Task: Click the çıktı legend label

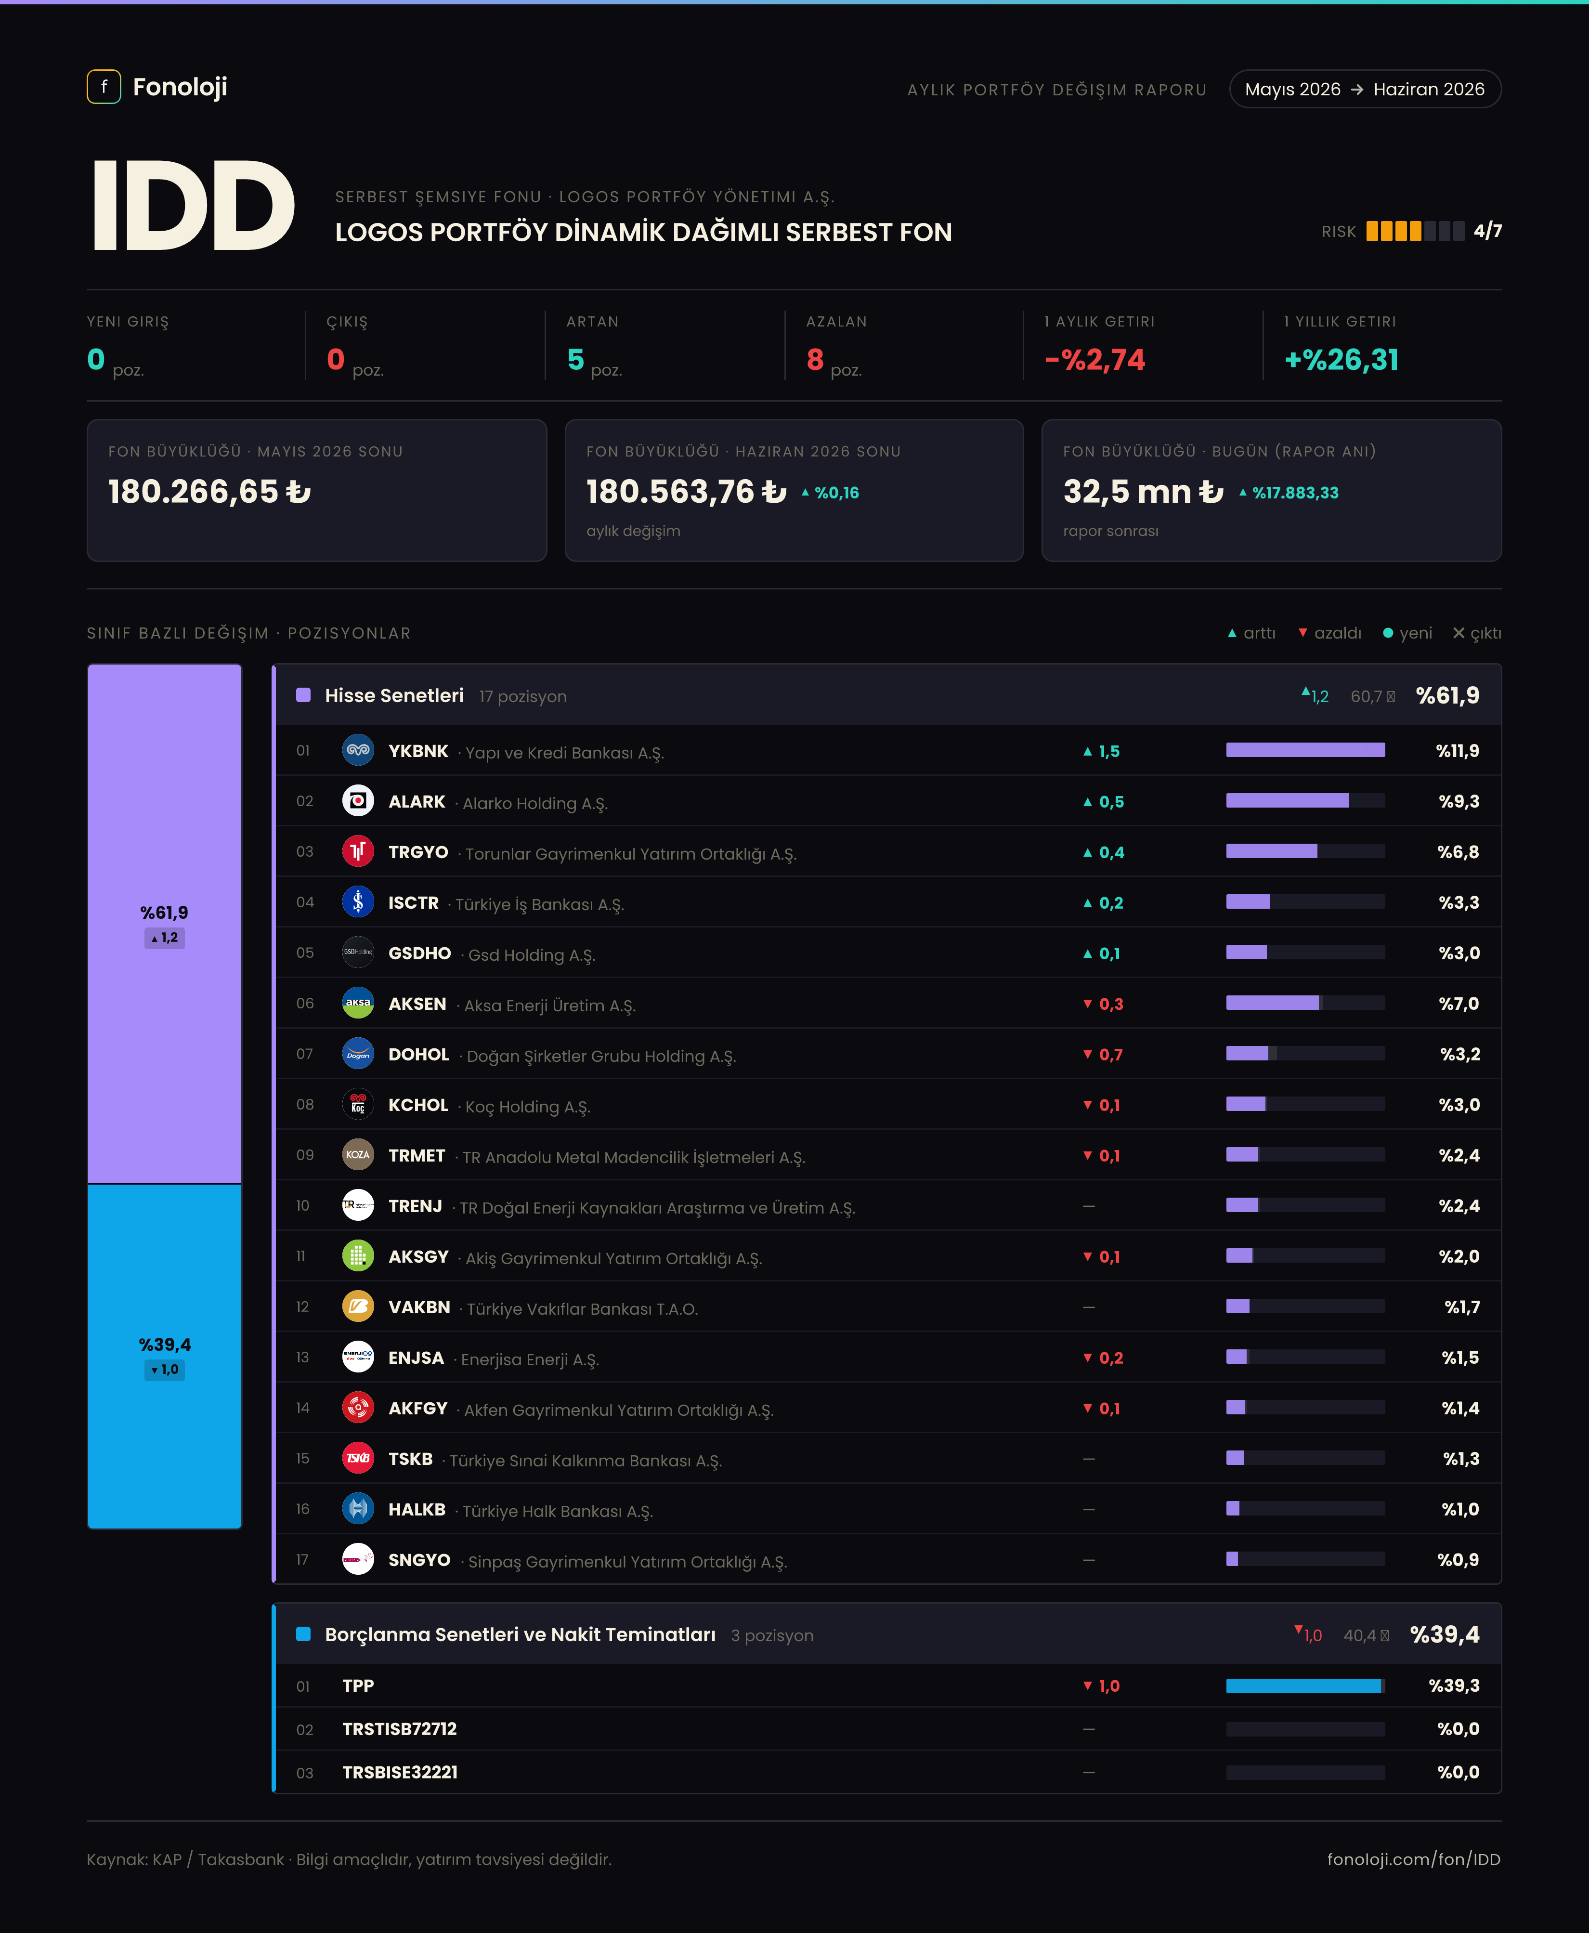Action: click(1485, 633)
